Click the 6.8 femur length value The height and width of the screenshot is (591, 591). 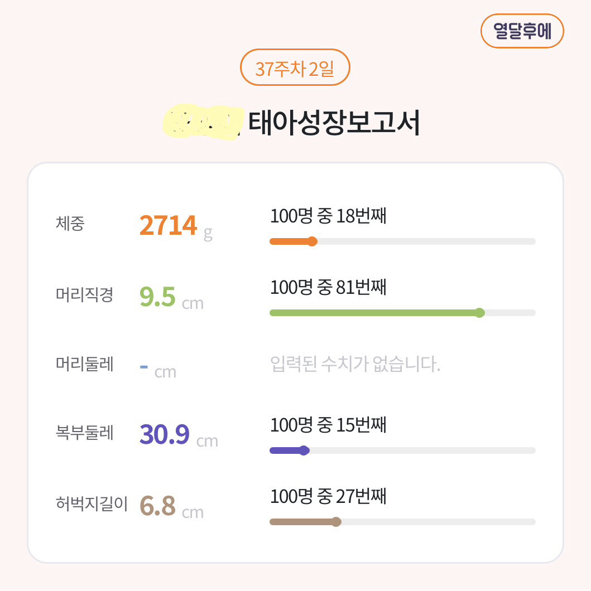[x=157, y=506]
